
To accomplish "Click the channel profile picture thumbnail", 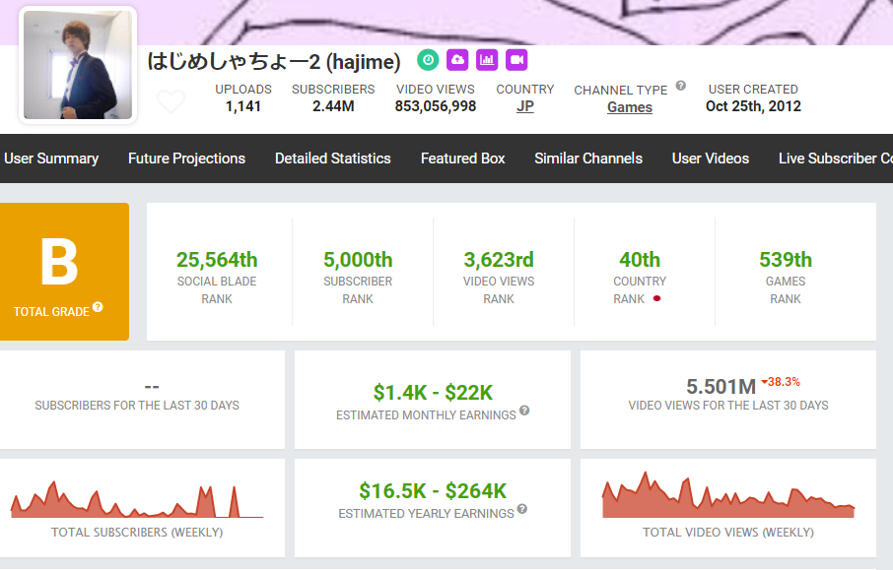I will (78, 65).
